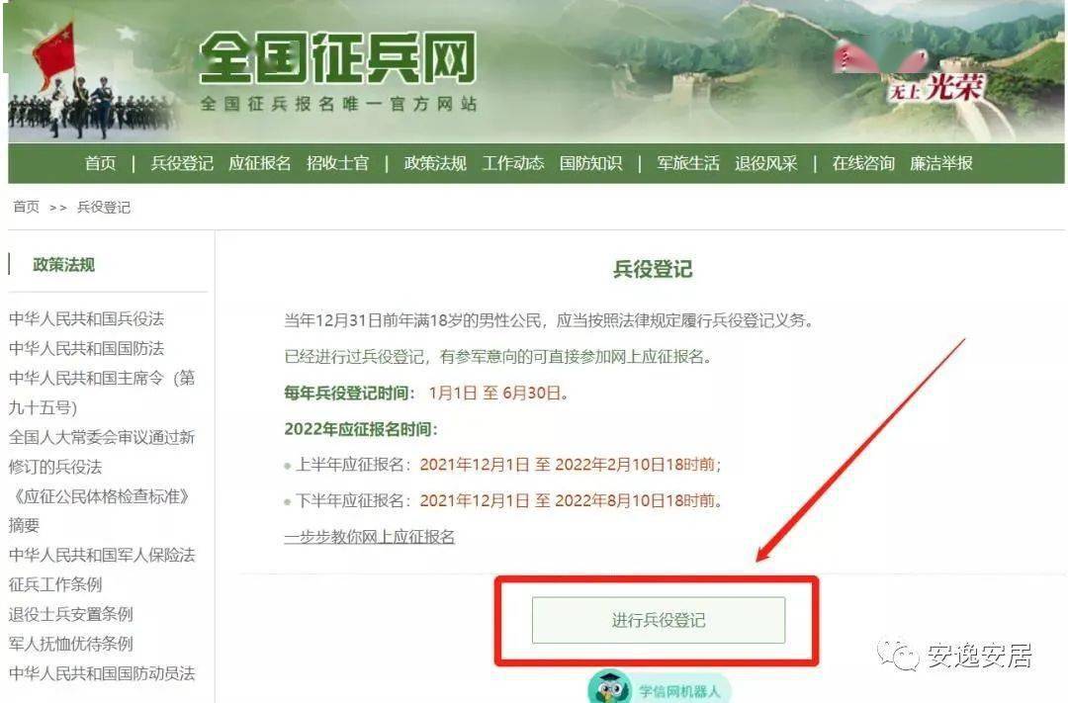This screenshot has width=1068, height=703.
Task: Open the 一步步教你网上应征报名 link
Action: click(x=369, y=537)
